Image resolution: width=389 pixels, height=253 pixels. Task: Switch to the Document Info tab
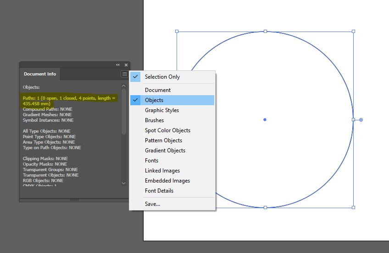click(40, 74)
